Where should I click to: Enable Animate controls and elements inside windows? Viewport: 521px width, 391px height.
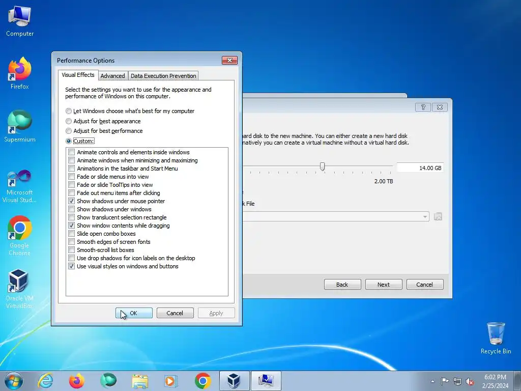(71, 152)
